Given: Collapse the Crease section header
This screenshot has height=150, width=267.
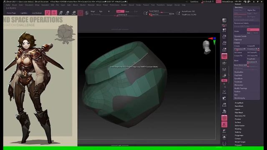Looking at the screenshot, I should click(237, 42).
